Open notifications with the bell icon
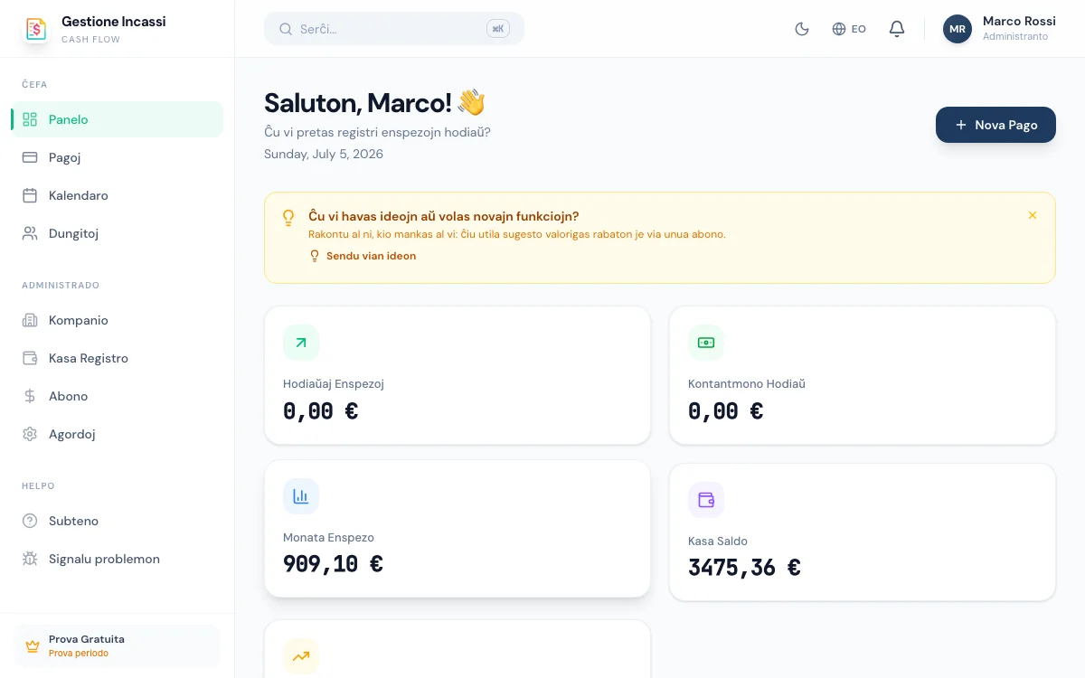 (897, 29)
